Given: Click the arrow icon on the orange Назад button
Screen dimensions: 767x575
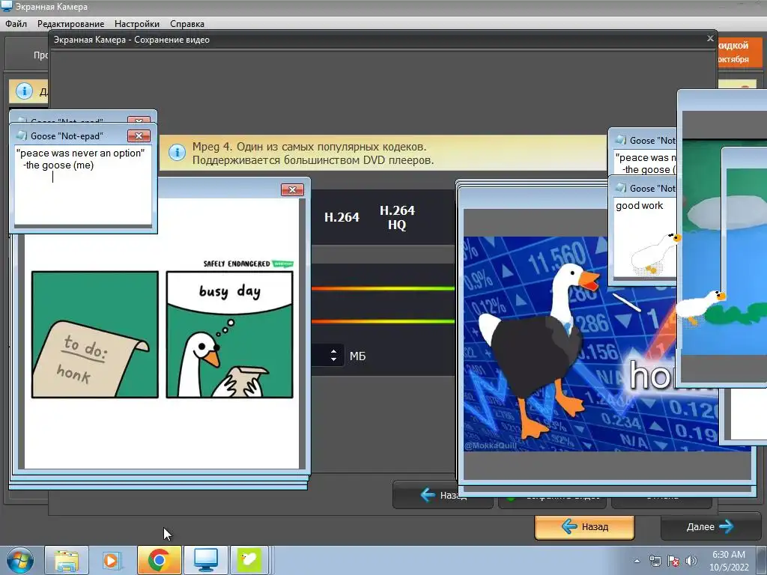Looking at the screenshot, I should pos(569,526).
